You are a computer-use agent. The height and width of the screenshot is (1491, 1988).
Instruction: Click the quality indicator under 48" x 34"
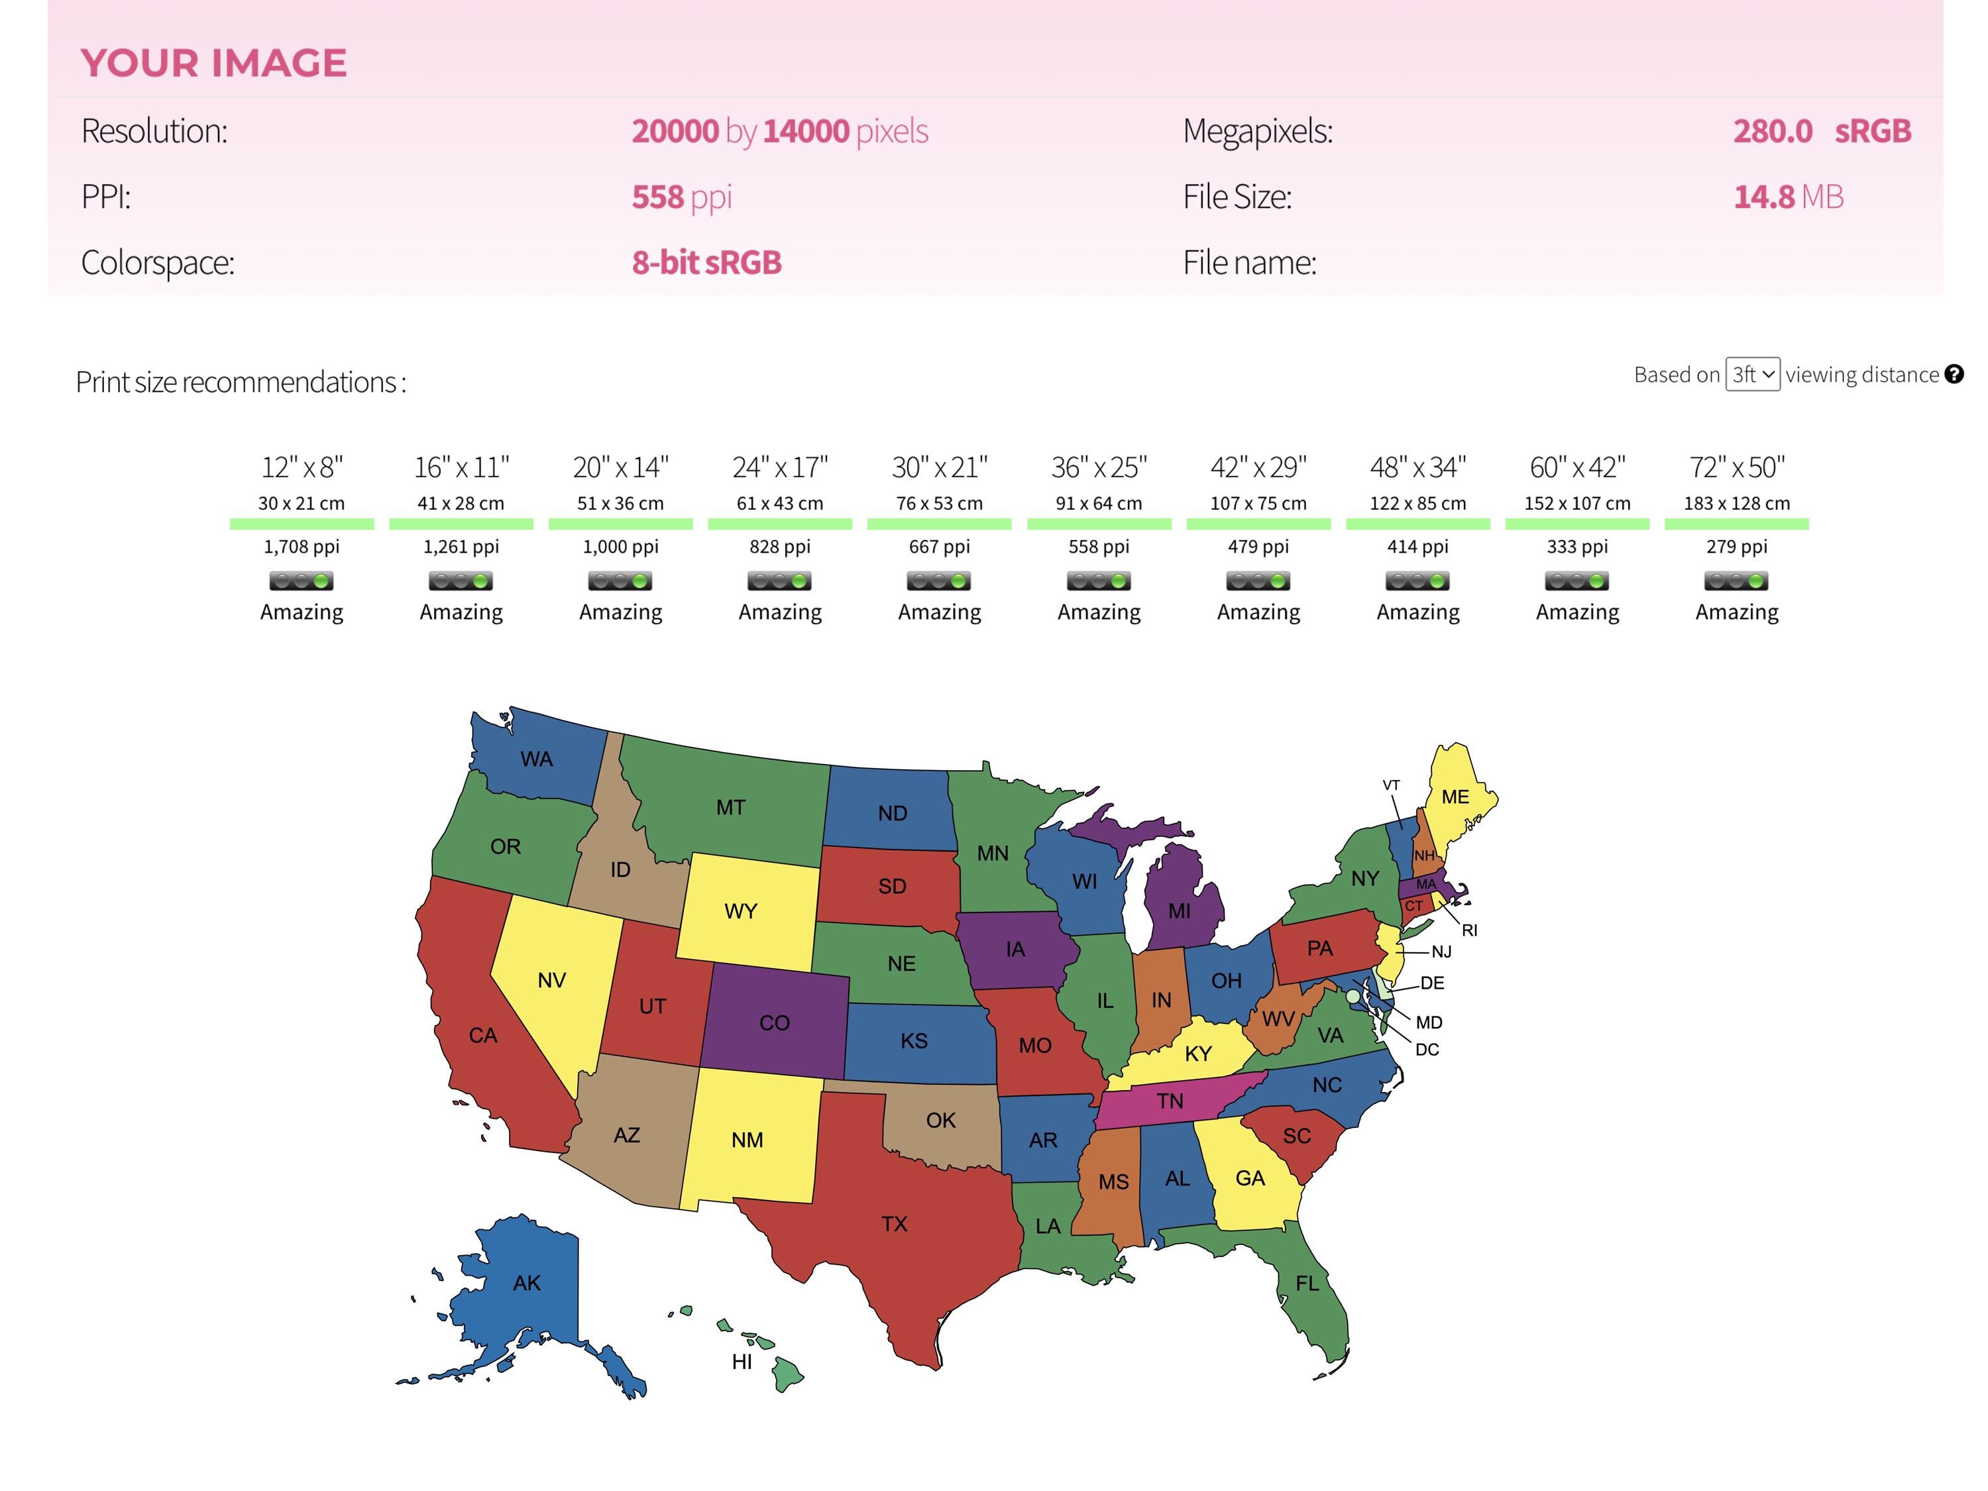coord(1417,581)
